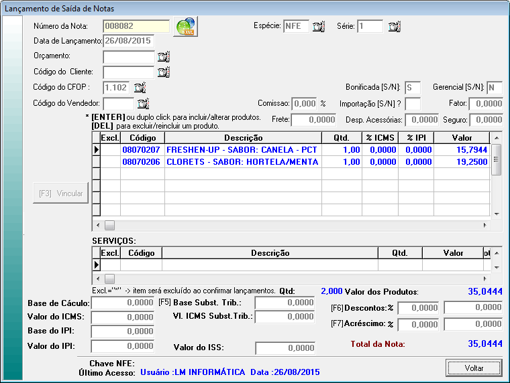Open the Orçamento search icon
The width and height of the screenshot is (510, 383).
[x=164, y=57]
